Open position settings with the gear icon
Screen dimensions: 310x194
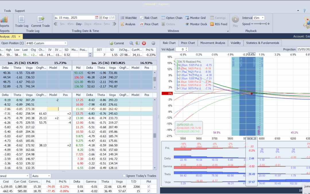pos(153,43)
